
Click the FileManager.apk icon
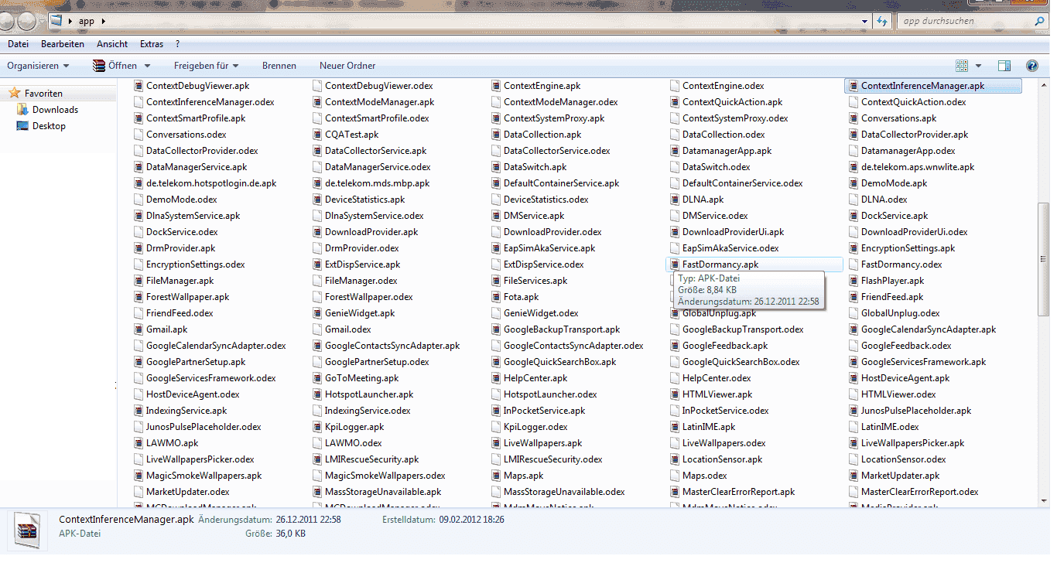(x=138, y=281)
